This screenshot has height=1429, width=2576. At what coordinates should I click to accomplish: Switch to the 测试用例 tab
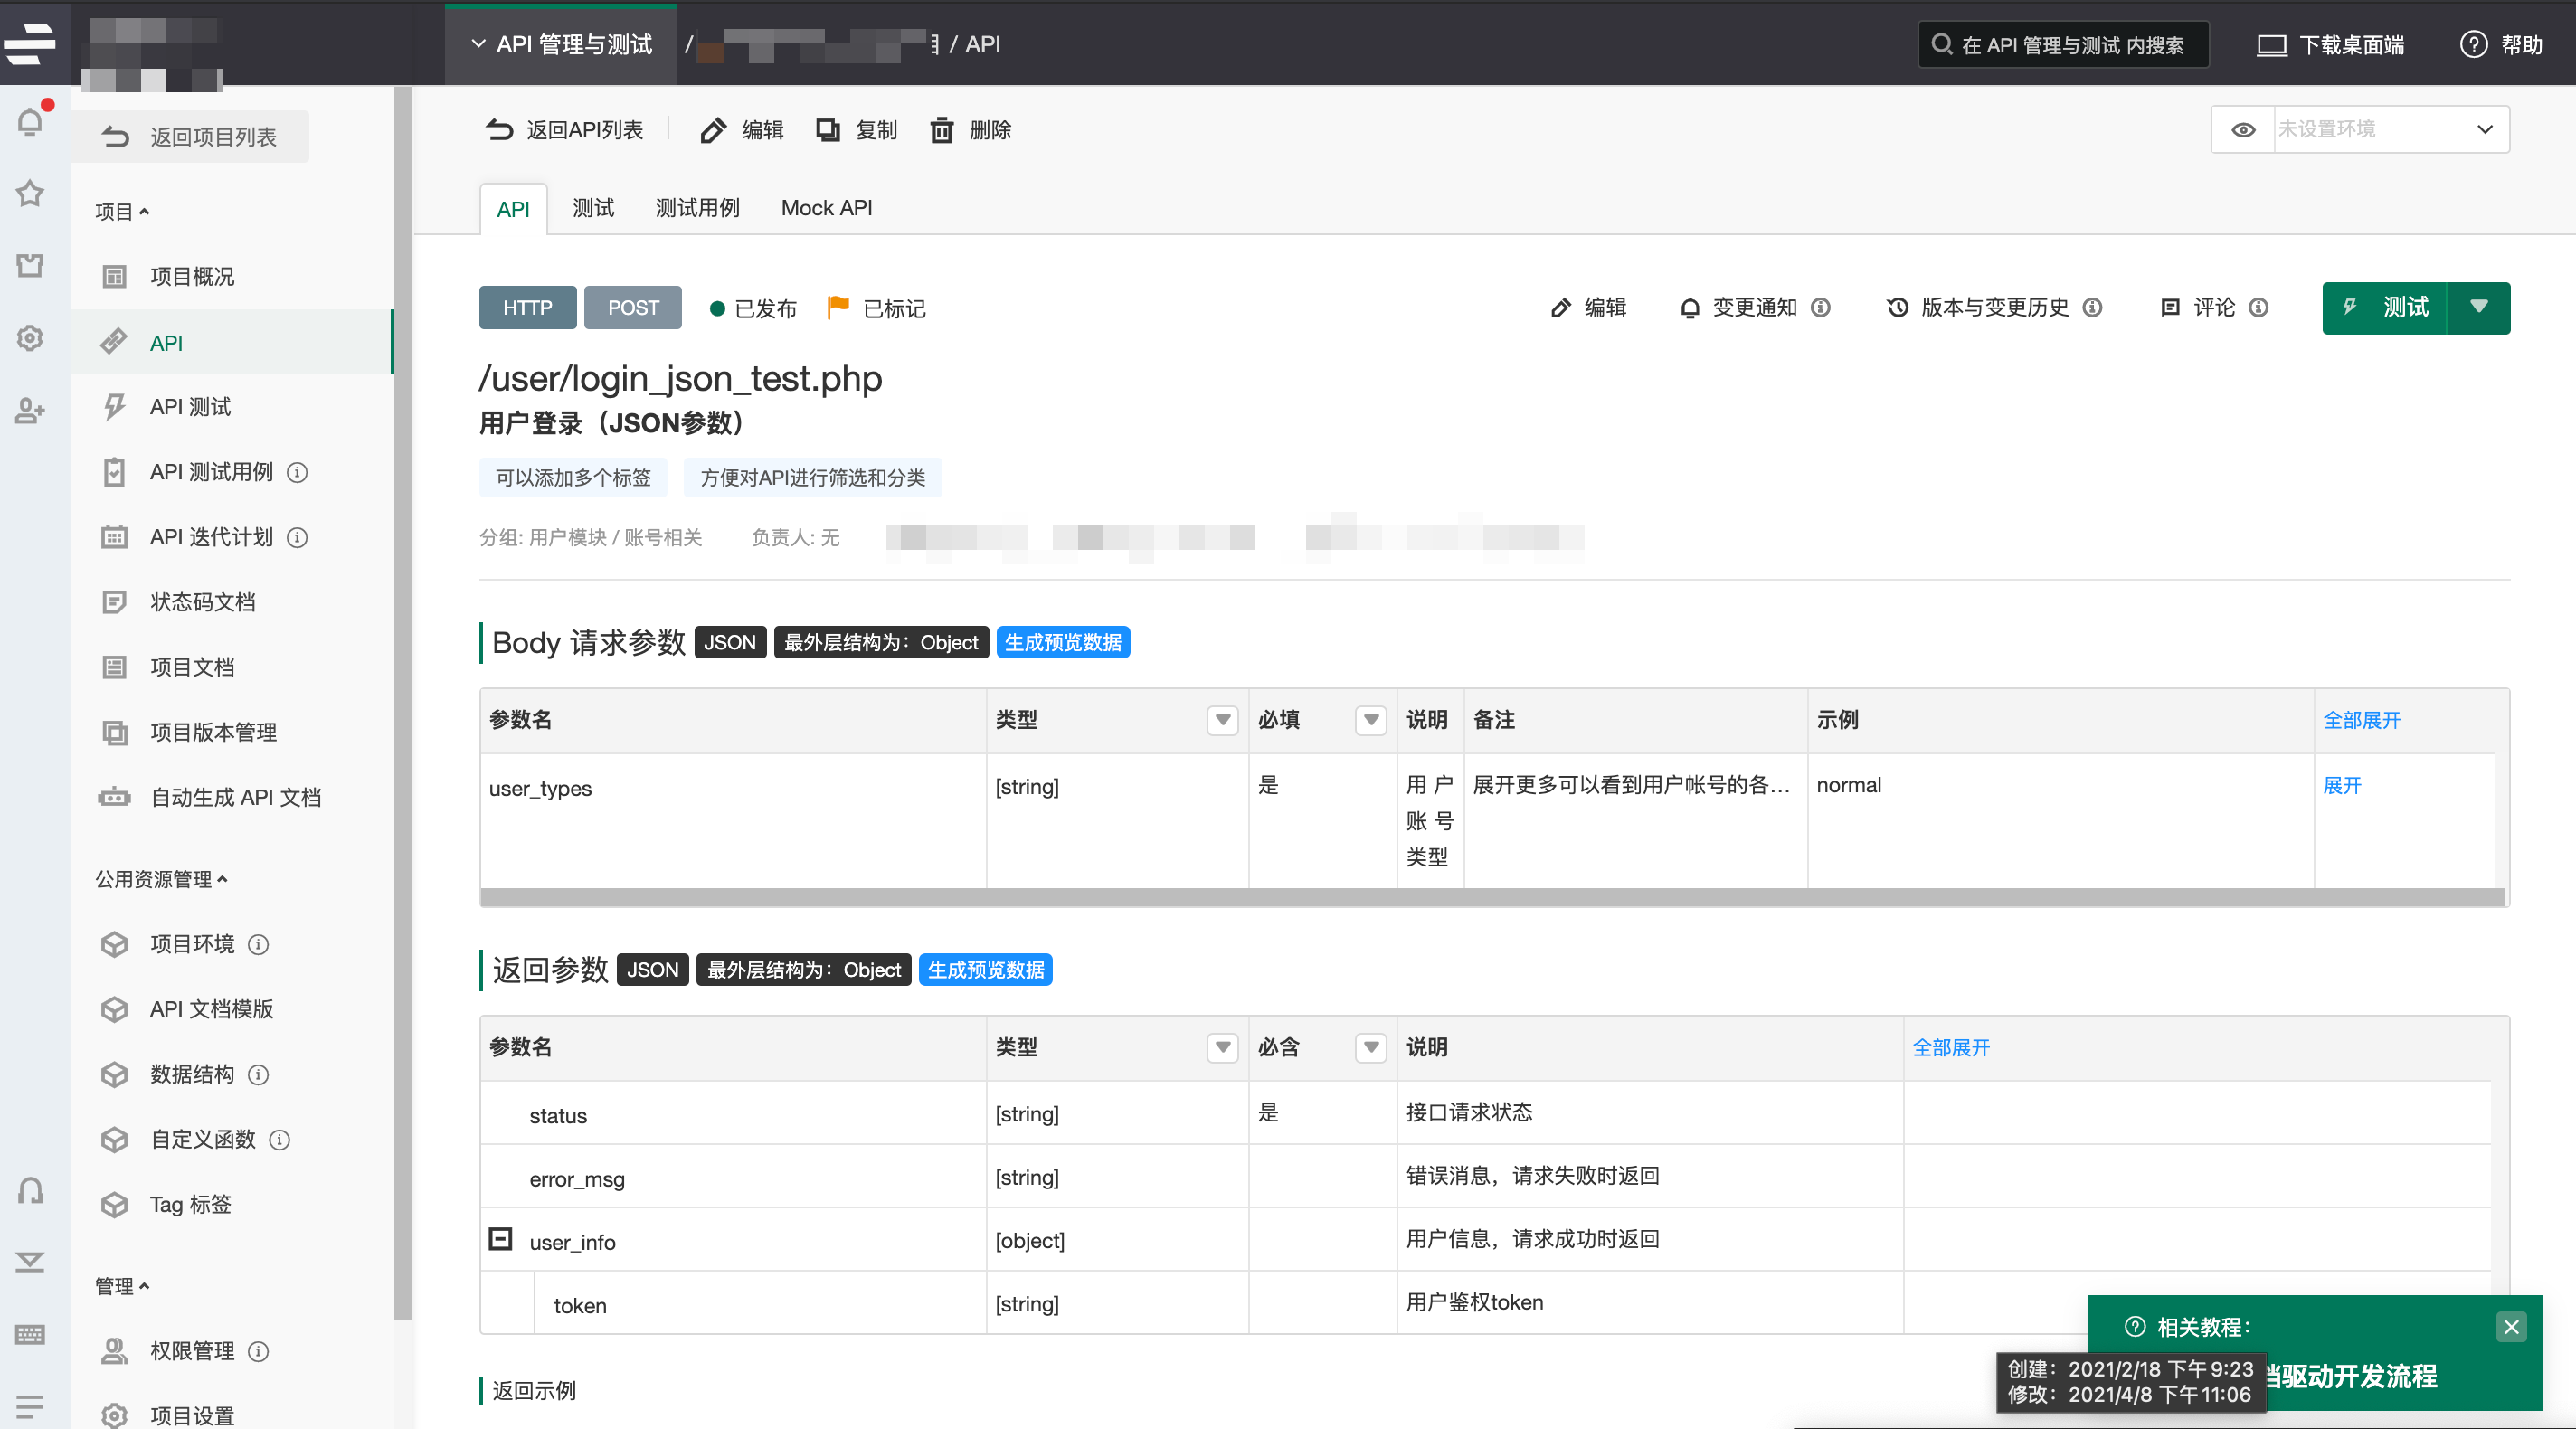tap(697, 208)
